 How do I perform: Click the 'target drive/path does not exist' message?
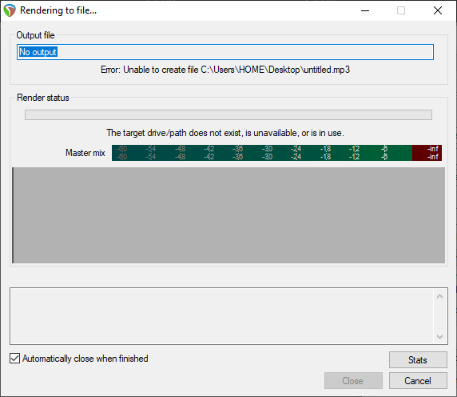point(225,133)
